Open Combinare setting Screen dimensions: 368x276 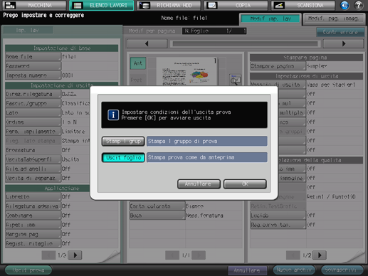click(33, 216)
